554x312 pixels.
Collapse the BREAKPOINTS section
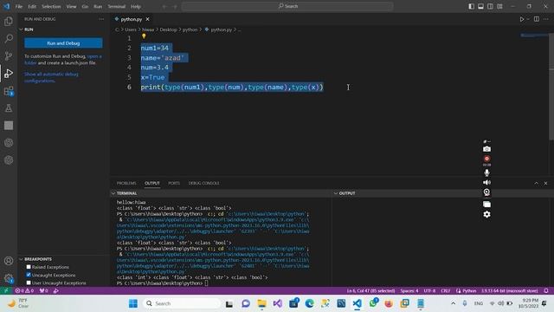tap(21, 259)
